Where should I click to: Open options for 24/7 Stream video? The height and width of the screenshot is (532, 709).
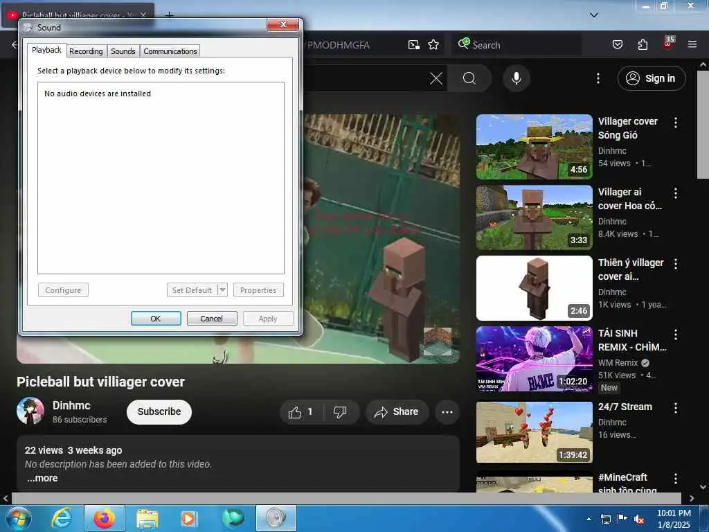click(676, 407)
